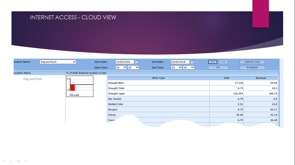Viewport: 295px width, 165px height.
Task: Select the Draught Cider row
Action: click(x=193, y=88)
